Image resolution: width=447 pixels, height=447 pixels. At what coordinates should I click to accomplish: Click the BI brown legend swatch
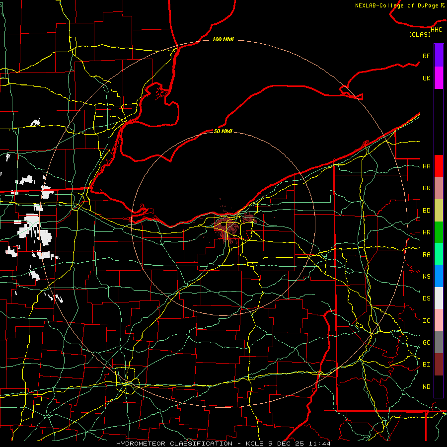pyautogui.click(x=439, y=365)
